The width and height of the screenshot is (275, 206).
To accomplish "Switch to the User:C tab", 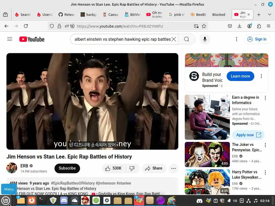I will click(x=45, y=14).
